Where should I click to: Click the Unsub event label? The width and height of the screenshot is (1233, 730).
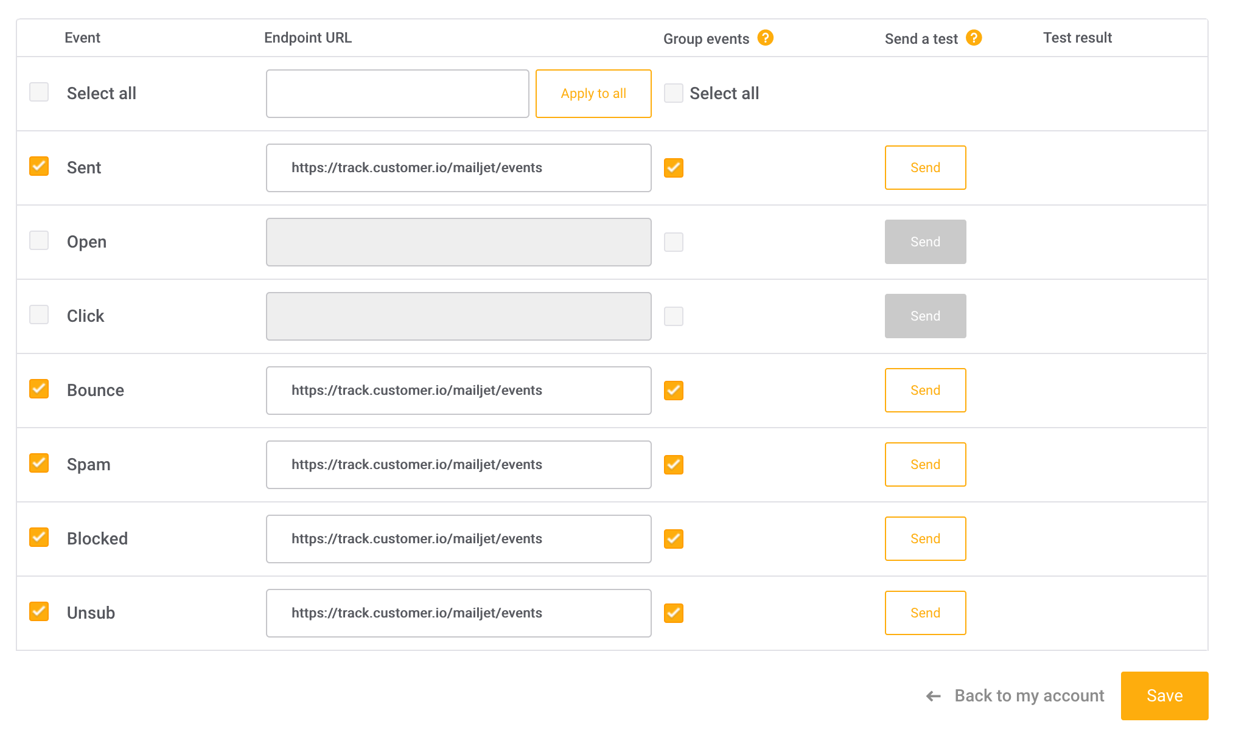[x=91, y=613]
